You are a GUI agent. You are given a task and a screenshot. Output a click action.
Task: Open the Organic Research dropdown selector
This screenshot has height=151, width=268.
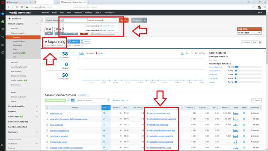54,20
